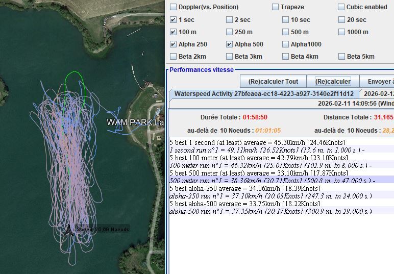This screenshot has height=274, width=394.
Task: Uncheck the 100 m checkbox
Action: (x=173, y=32)
